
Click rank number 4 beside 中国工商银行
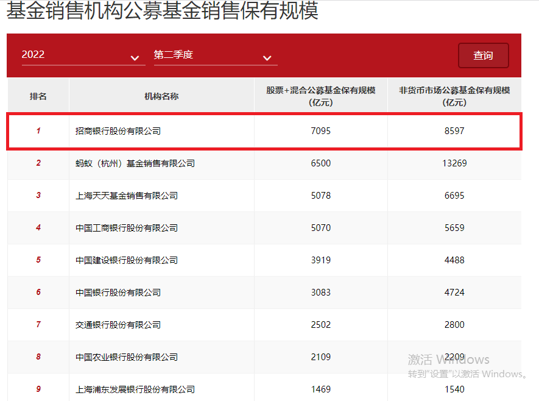coord(38,228)
